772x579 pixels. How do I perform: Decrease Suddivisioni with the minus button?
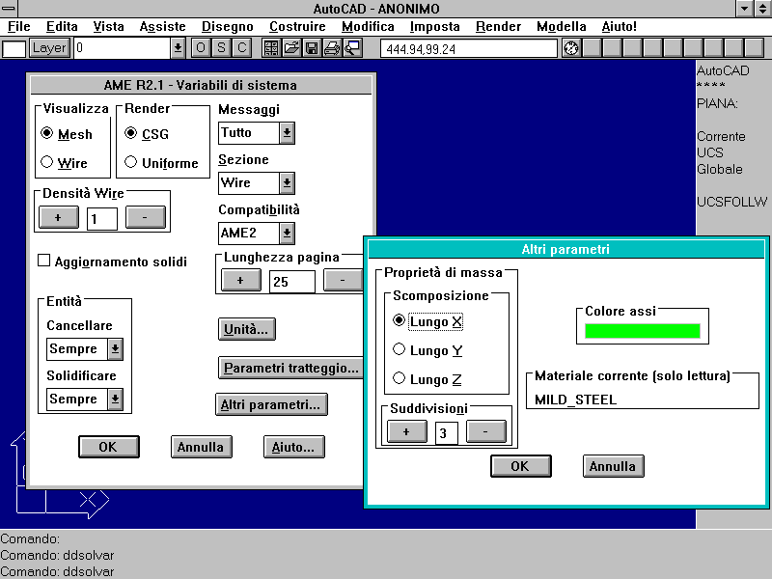pyautogui.click(x=486, y=431)
